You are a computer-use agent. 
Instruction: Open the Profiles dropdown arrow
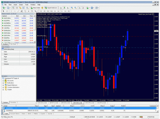(x=10, y=8)
